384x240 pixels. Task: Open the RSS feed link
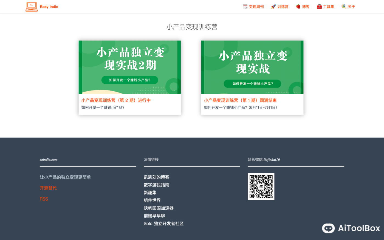(x=44, y=199)
